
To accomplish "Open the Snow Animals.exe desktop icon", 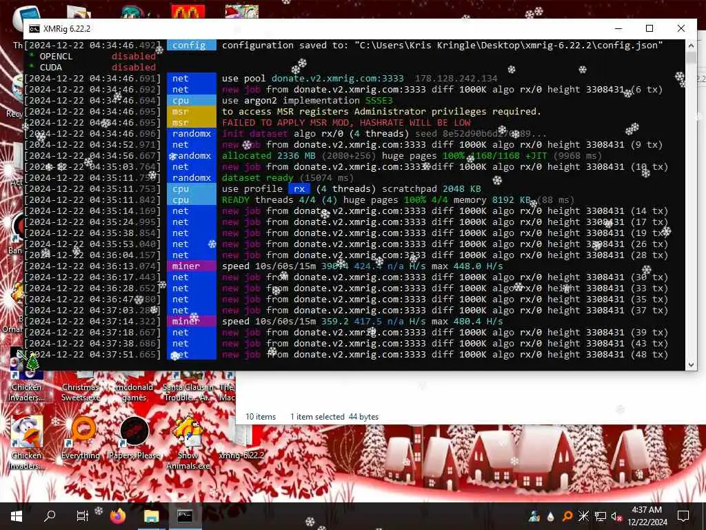I will pos(188,442).
